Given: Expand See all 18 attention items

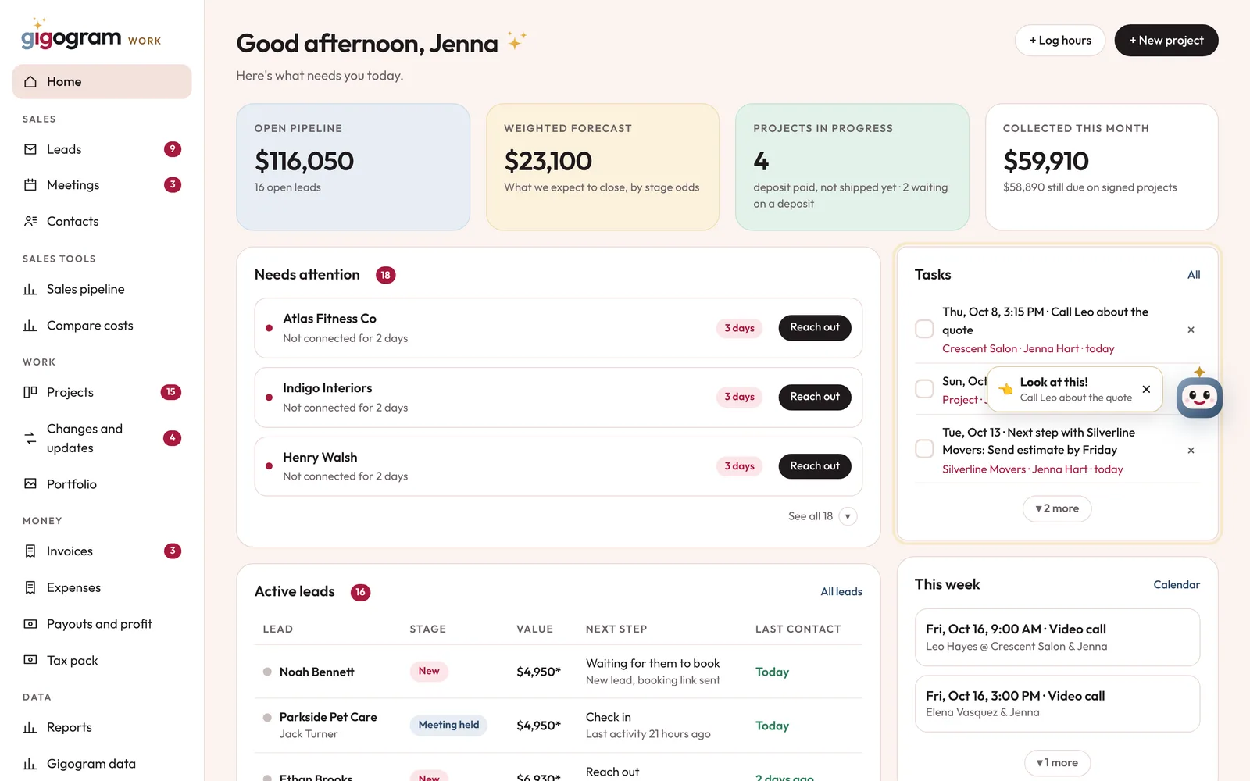Looking at the screenshot, I should (x=822, y=516).
